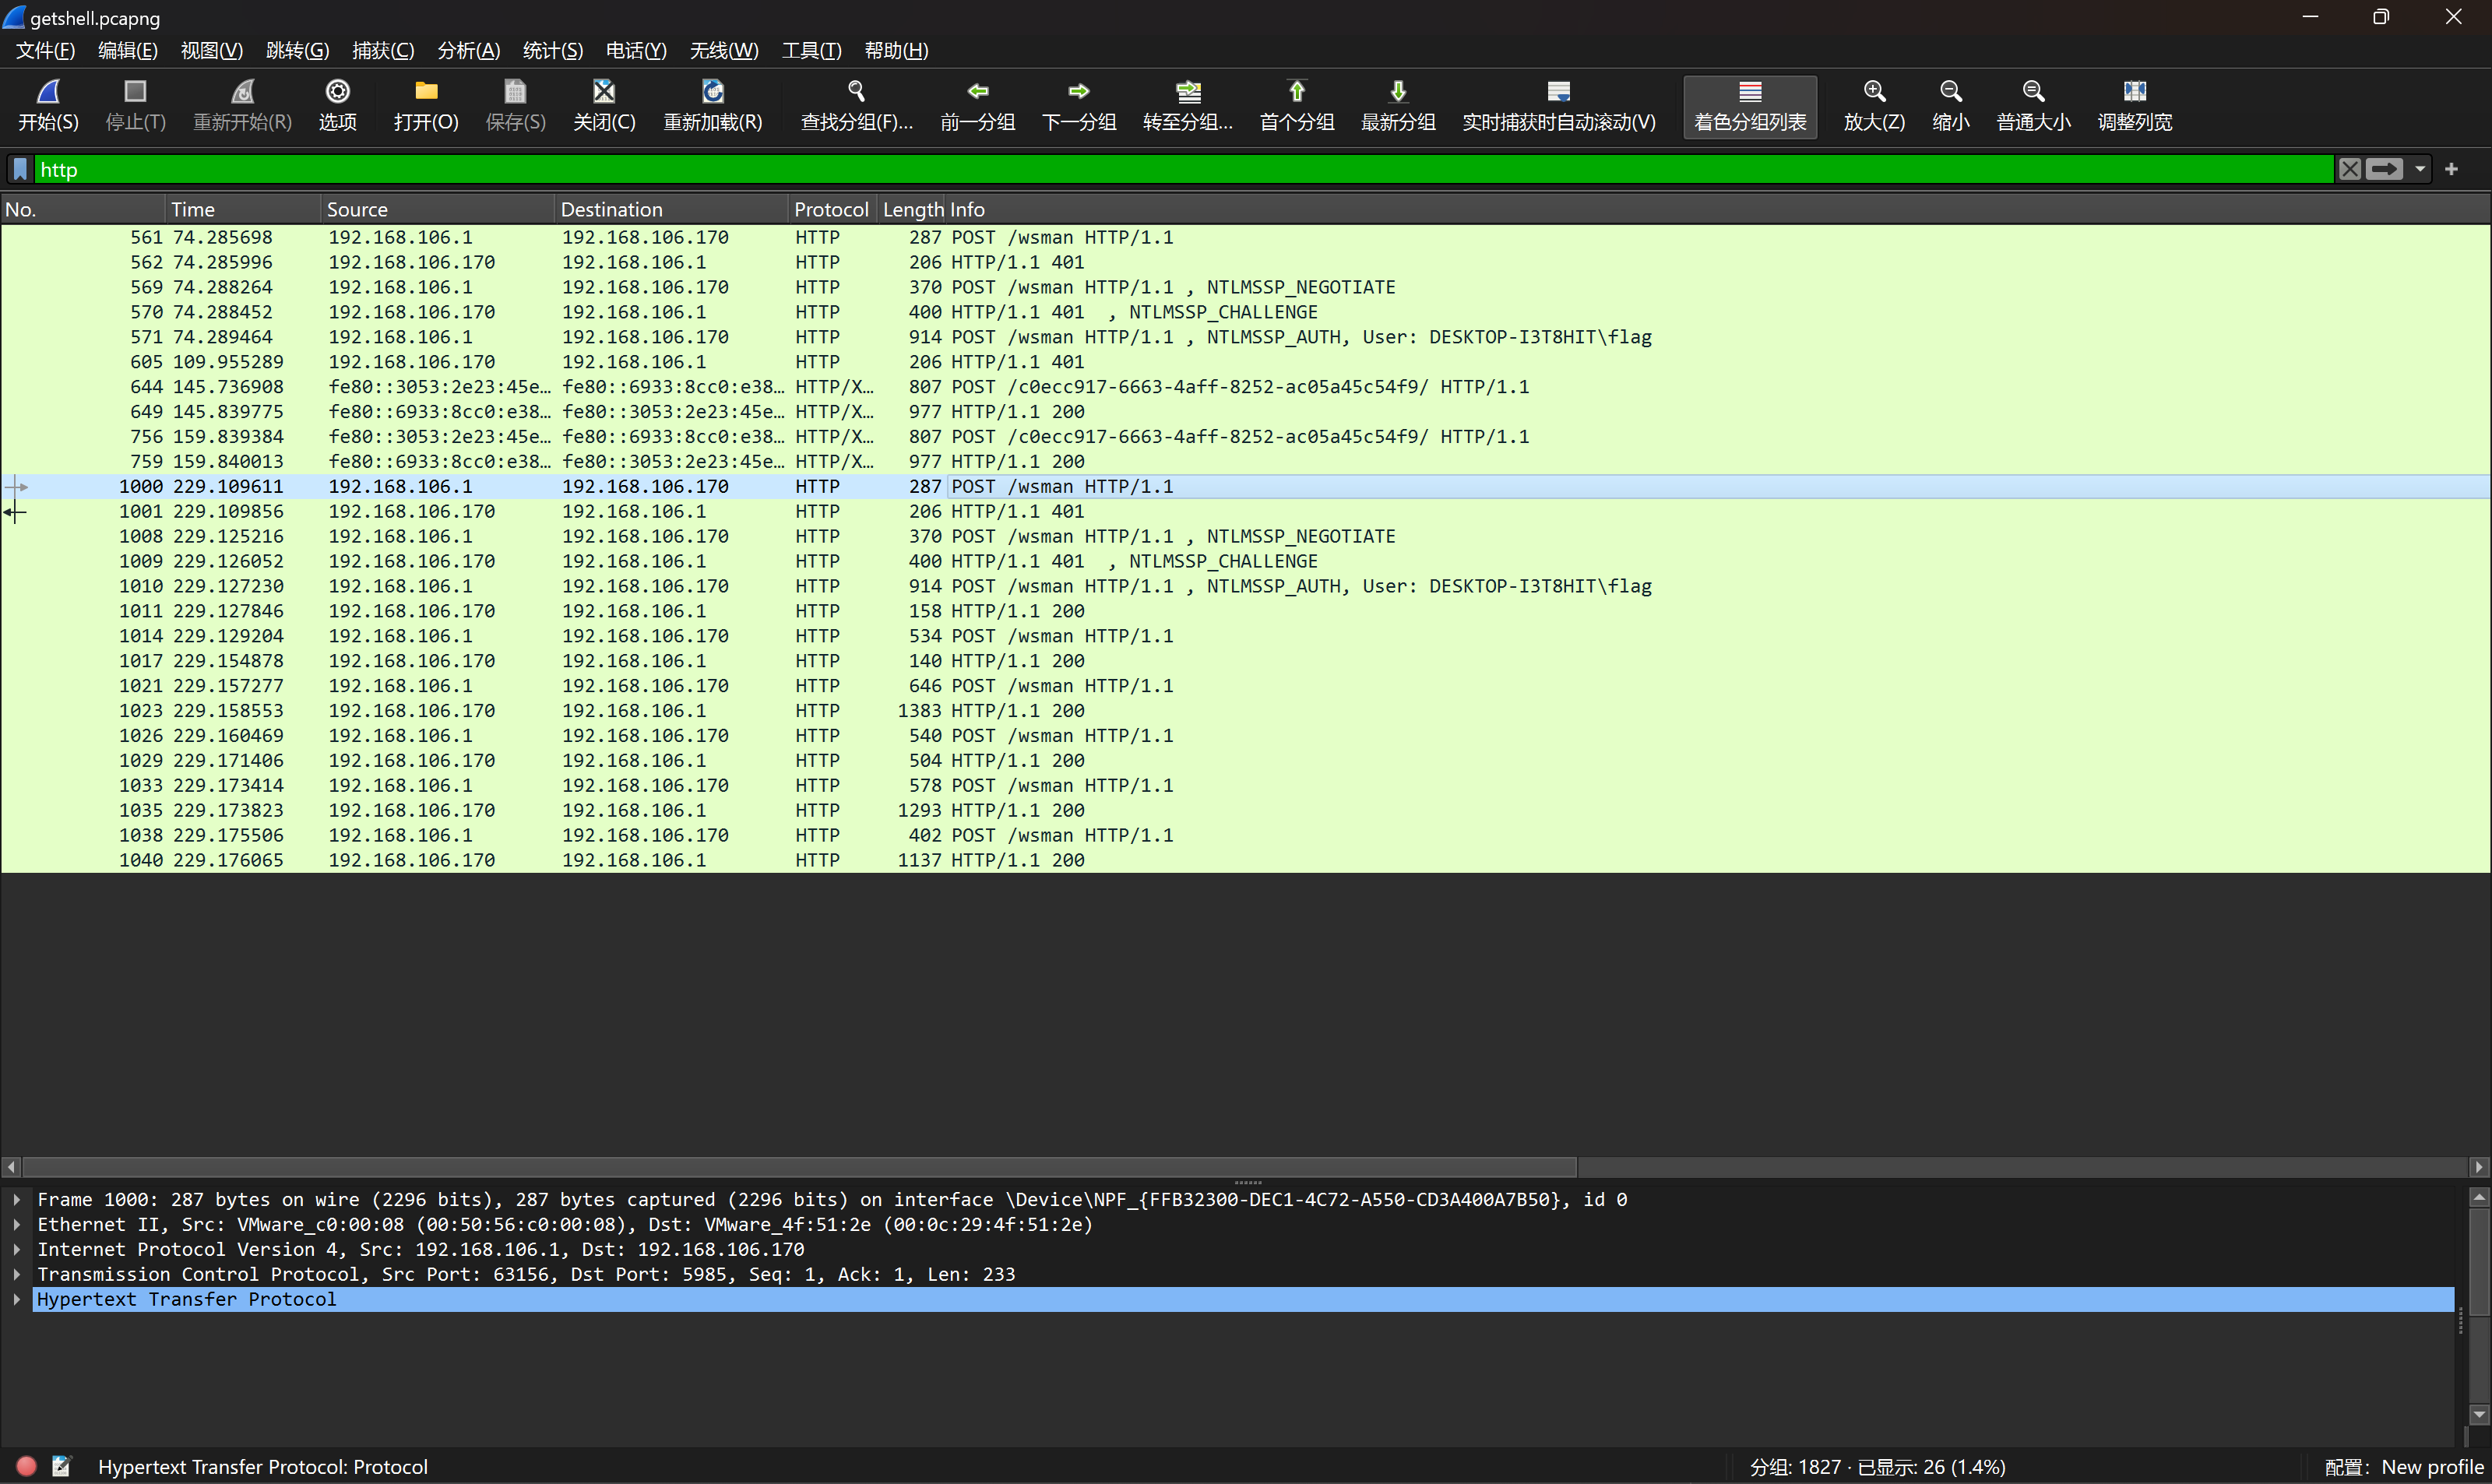The width and height of the screenshot is (2492, 1484).
Task: Click the Start capture shark fin icon
Action: pyautogui.click(x=48, y=92)
